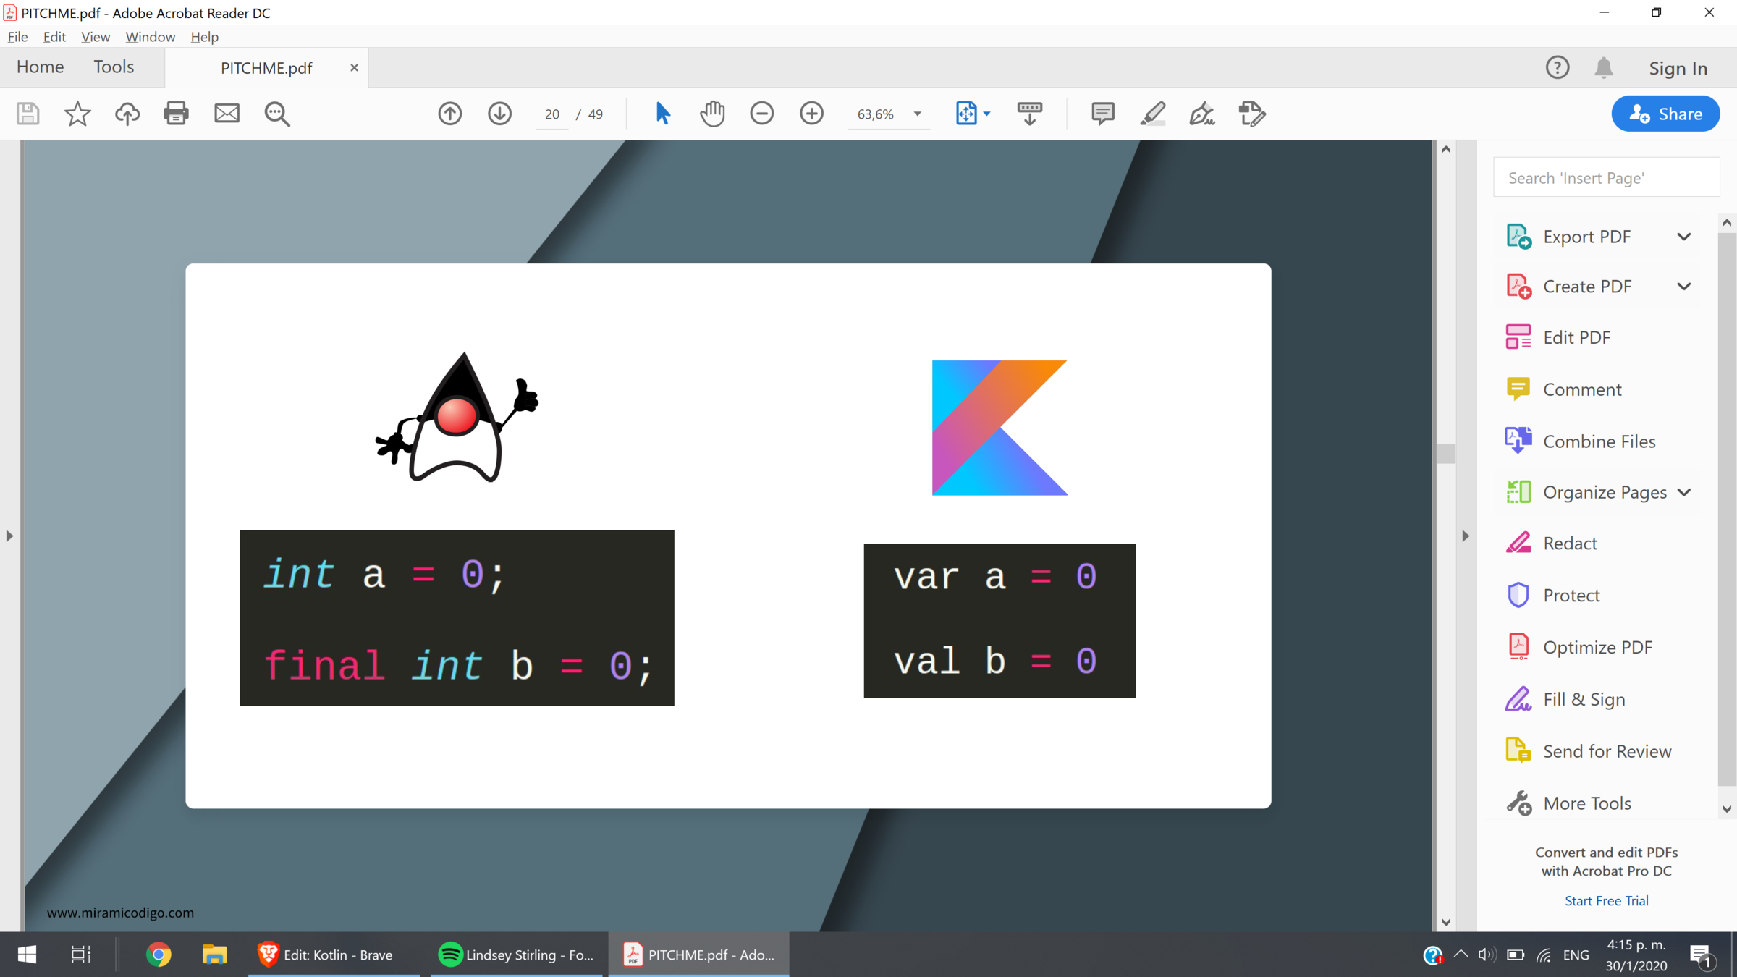This screenshot has height=977, width=1737.
Task: Open the View menu
Action: tap(95, 37)
